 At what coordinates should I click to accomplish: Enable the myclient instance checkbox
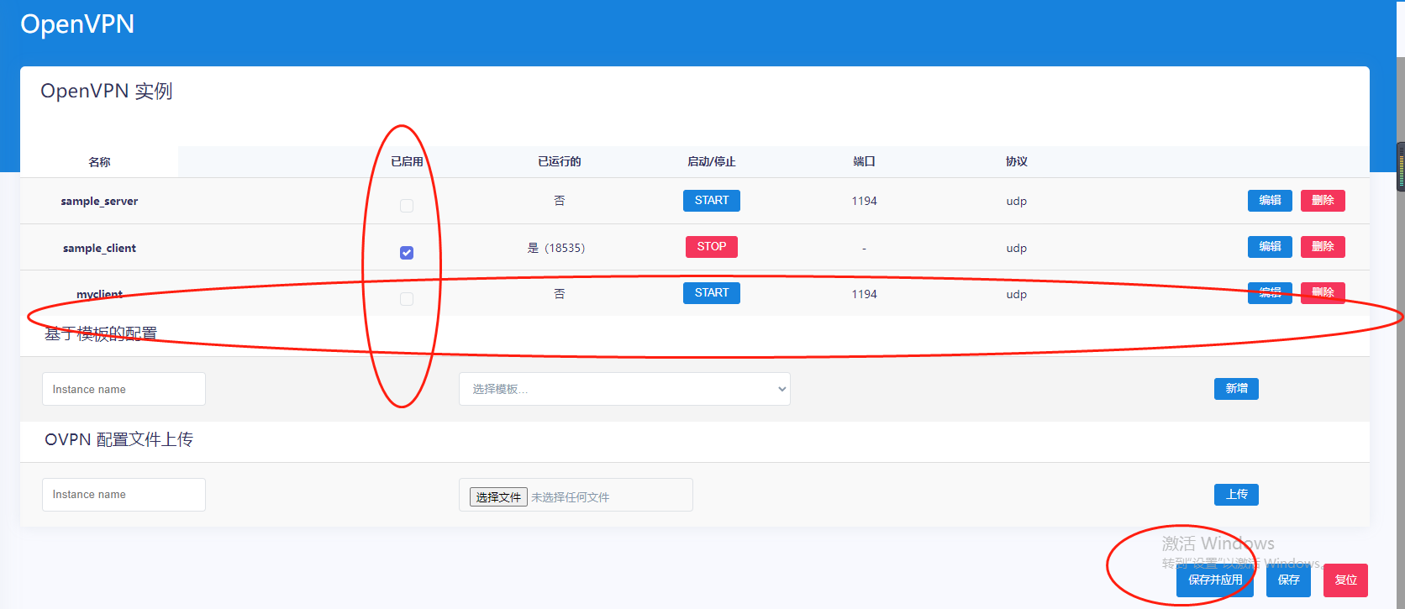point(407,299)
